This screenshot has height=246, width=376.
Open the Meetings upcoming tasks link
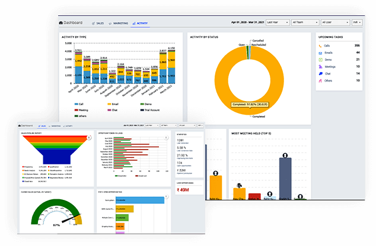click(x=330, y=67)
